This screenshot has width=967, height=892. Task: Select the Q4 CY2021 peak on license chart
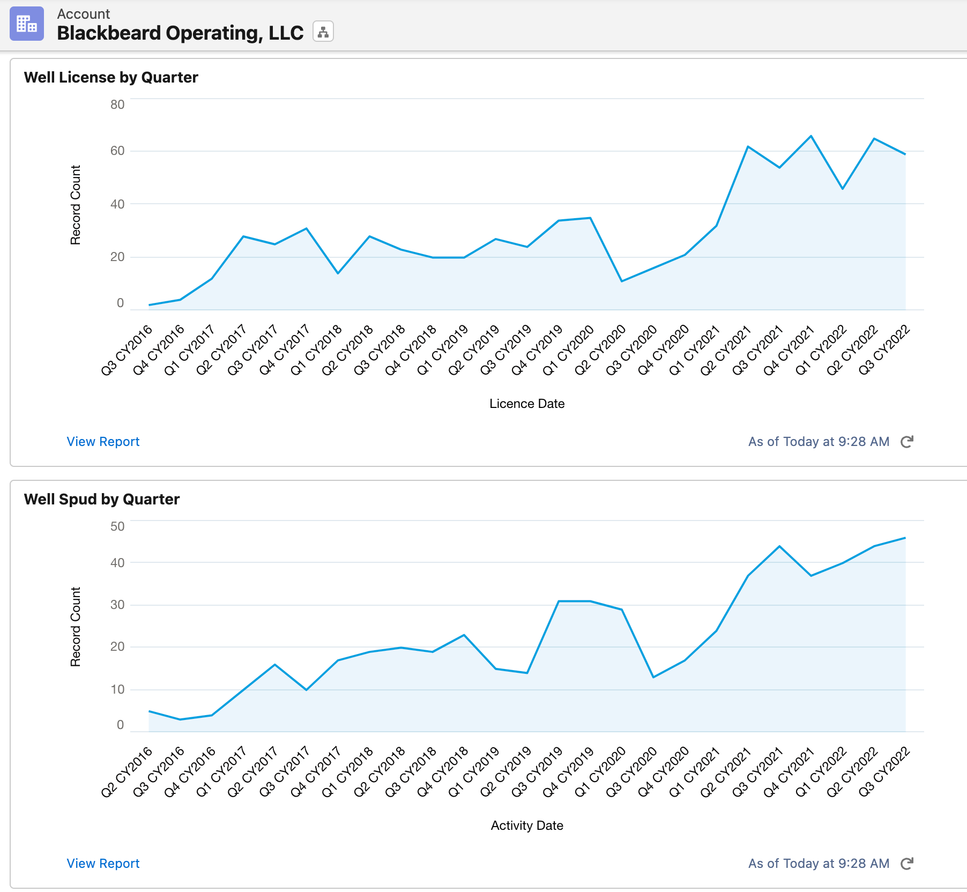click(810, 137)
